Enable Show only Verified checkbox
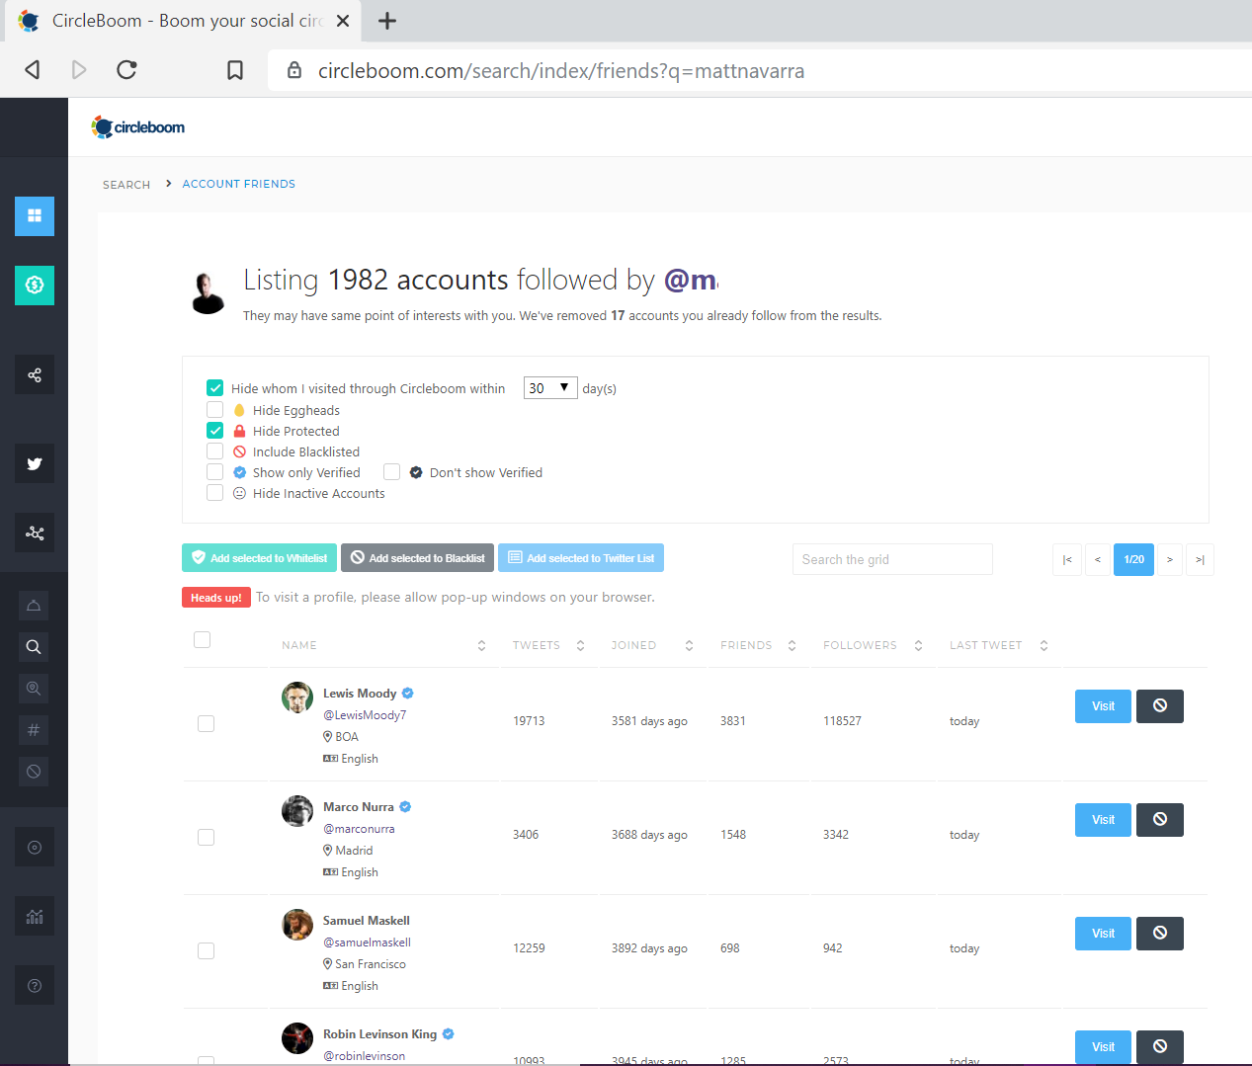Image resolution: width=1252 pixels, height=1066 pixels. click(x=214, y=471)
